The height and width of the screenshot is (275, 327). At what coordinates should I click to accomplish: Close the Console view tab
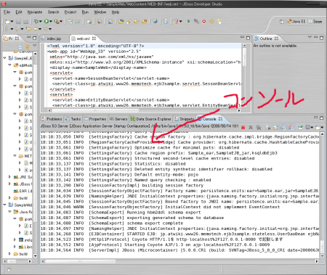click(220, 119)
